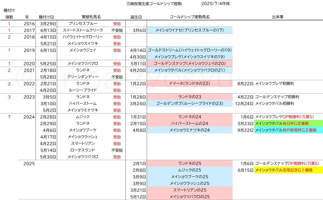Click the mare name cell ハイパーストーム
Screen dimensions: 323x200
pos(83,104)
